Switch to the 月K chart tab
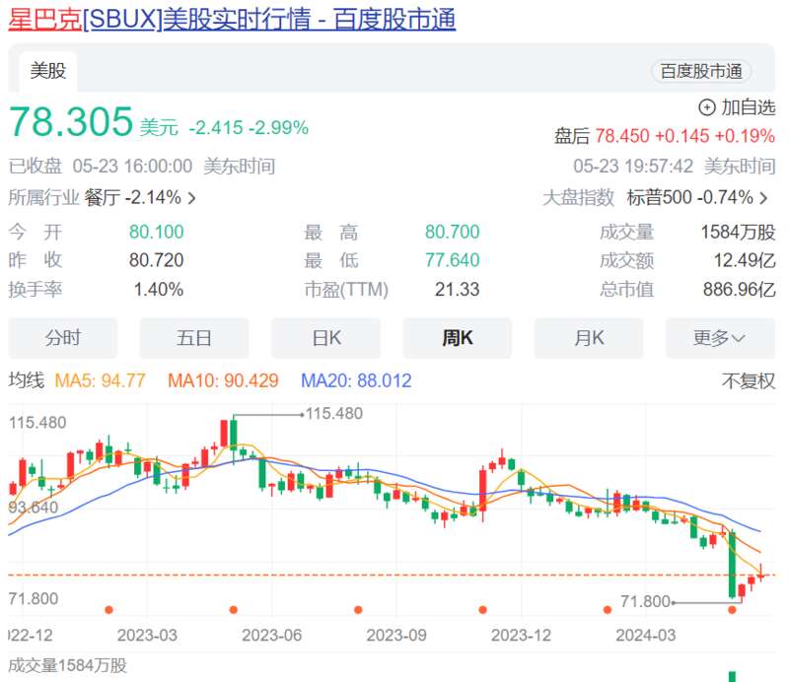The height and width of the screenshot is (682, 789). click(589, 338)
